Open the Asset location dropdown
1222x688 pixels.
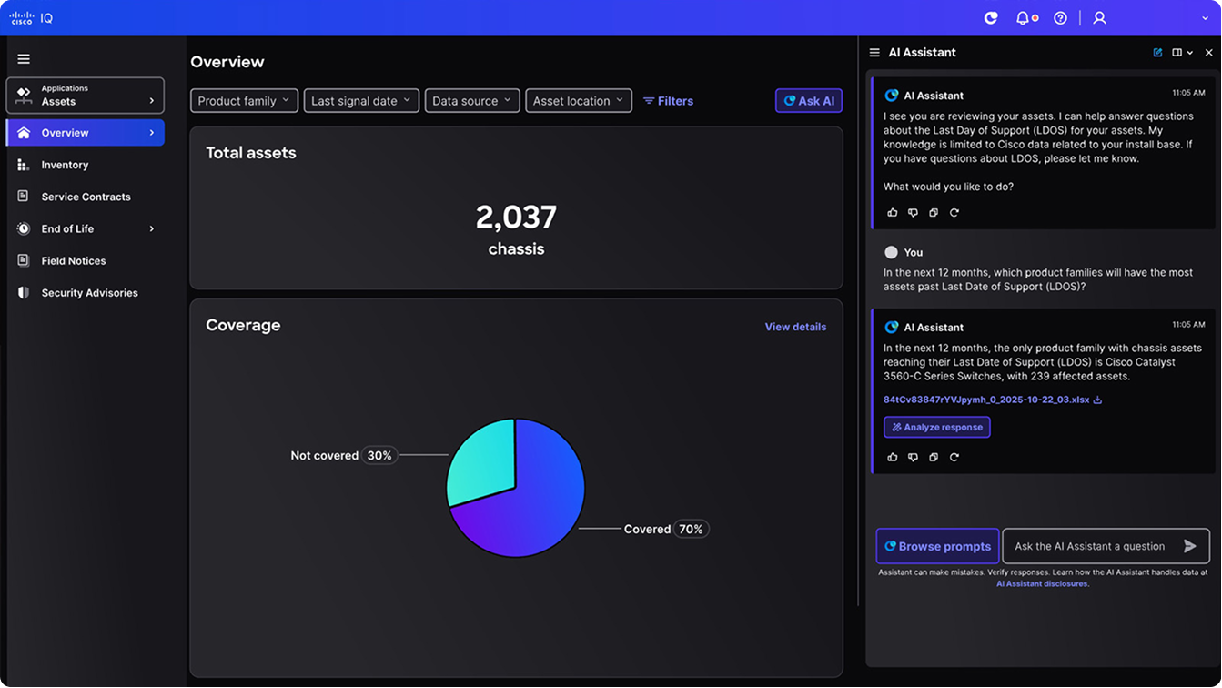pyautogui.click(x=579, y=101)
